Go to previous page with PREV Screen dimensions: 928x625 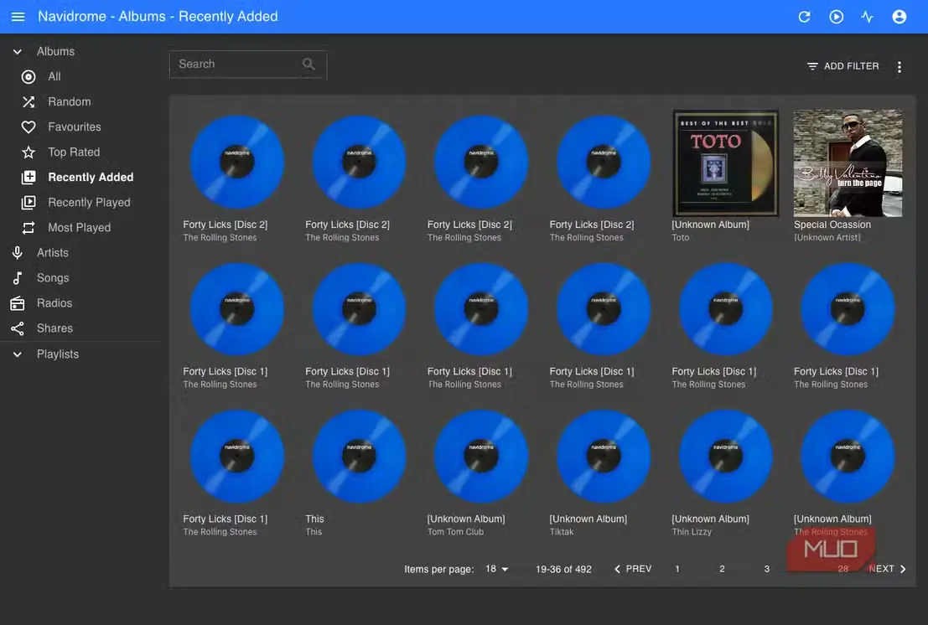[x=633, y=569]
